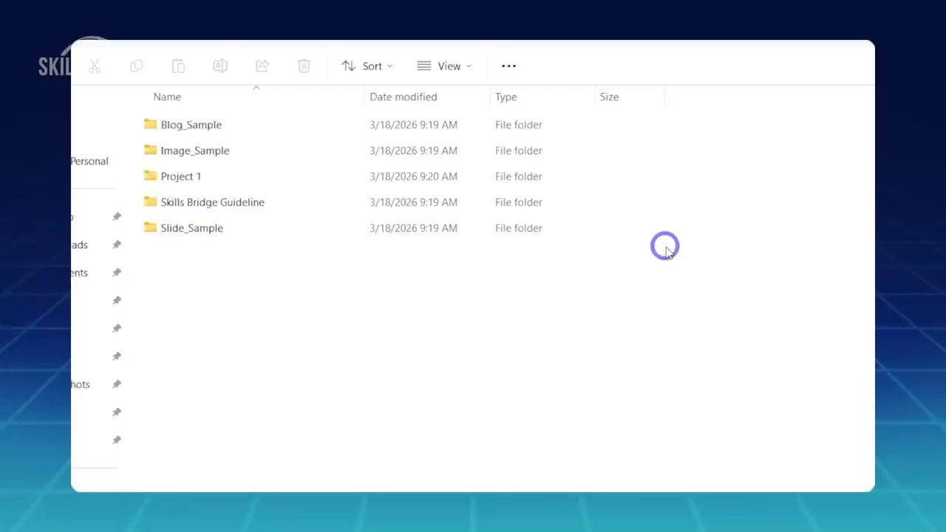Select the Project 1 folder icon
Viewport: 946px width, 532px height.
[x=150, y=176]
